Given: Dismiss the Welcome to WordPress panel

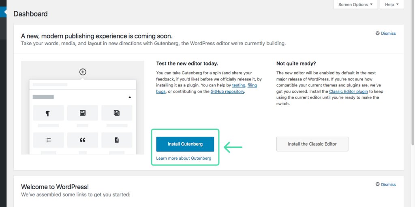Looking at the screenshot, I should coord(386,184).
